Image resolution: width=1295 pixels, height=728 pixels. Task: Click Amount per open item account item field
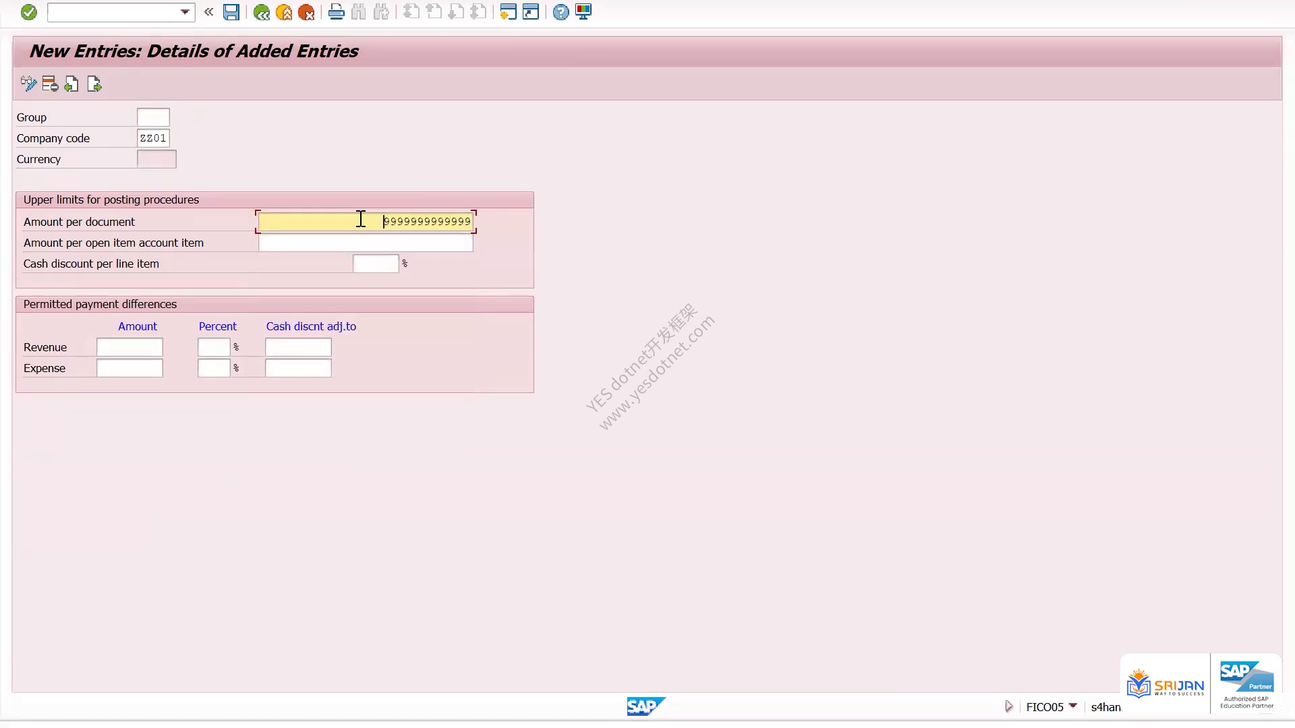click(x=366, y=243)
